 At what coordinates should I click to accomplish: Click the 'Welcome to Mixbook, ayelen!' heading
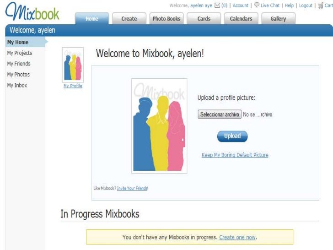(x=150, y=54)
